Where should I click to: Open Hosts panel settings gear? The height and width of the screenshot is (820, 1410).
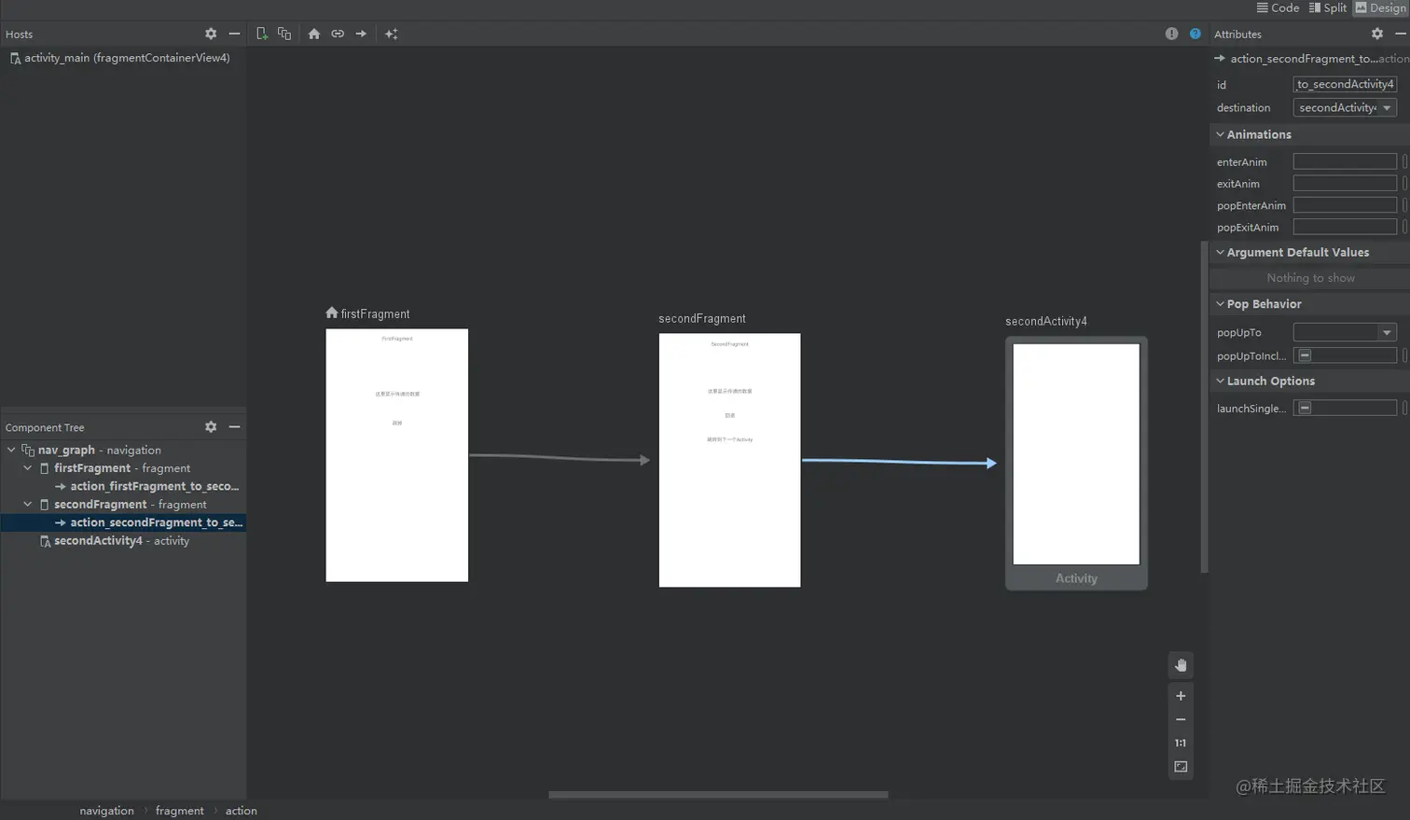pyautogui.click(x=211, y=34)
